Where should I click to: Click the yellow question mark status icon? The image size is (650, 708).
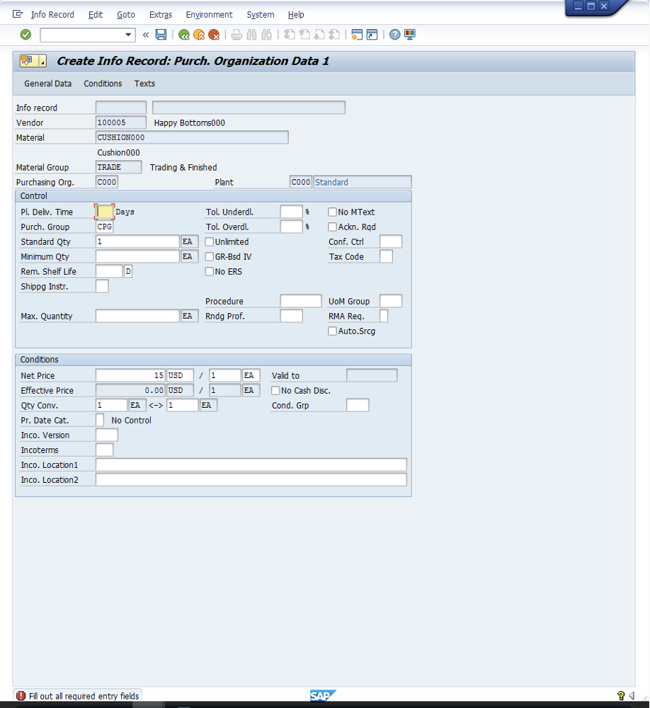pos(621,696)
